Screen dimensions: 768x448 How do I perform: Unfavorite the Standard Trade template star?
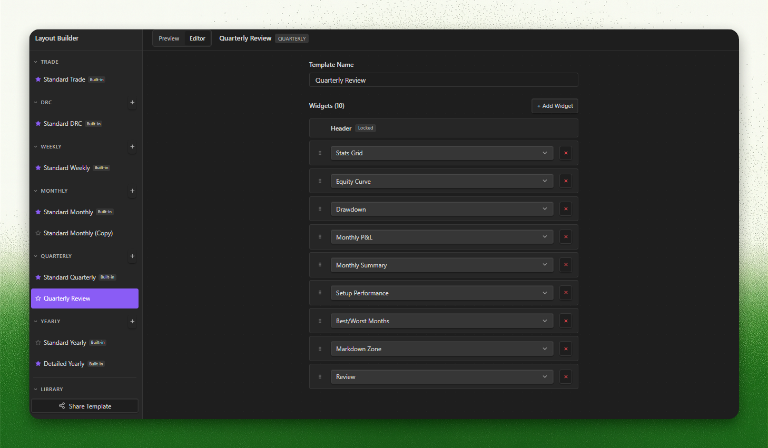(38, 79)
